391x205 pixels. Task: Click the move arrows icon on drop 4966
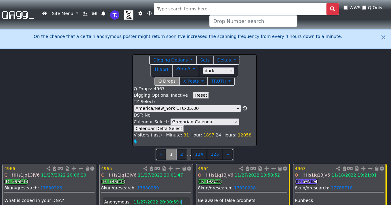click(74, 169)
